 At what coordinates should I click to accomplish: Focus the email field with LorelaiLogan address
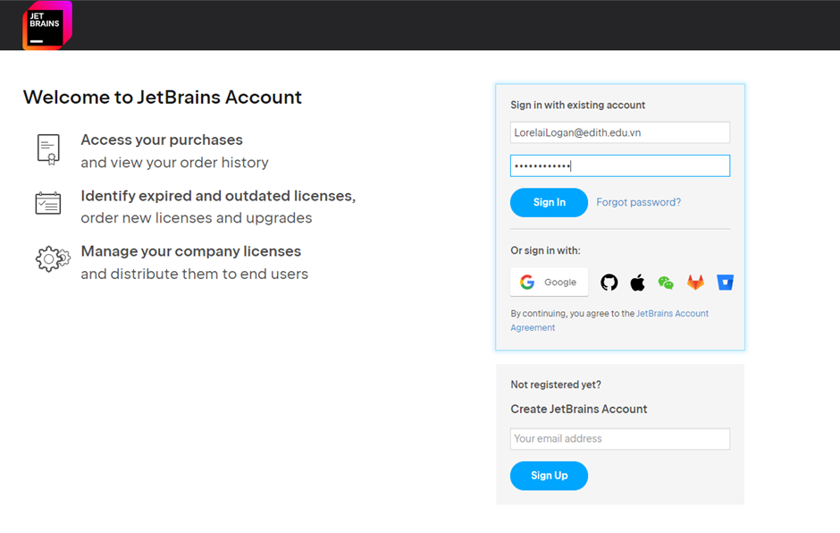[x=619, y=132]
